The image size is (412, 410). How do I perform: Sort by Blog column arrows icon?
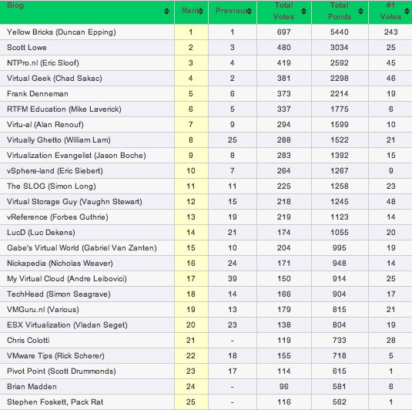coord(166,11)
